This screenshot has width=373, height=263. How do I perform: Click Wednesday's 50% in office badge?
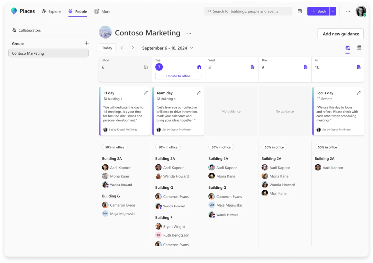[221, 147]
